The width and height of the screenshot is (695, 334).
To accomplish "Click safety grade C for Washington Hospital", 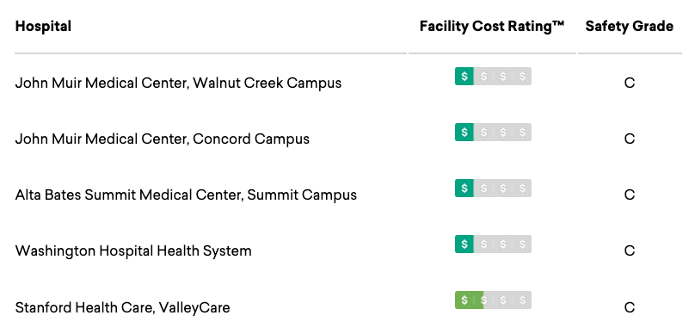I will click(x=630, y=251).
